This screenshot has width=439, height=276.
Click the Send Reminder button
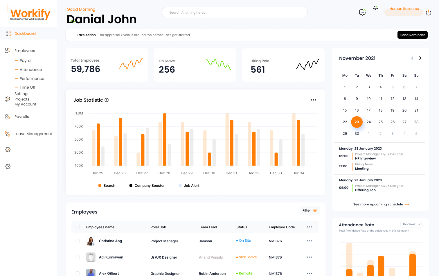(x=412, y=35)
